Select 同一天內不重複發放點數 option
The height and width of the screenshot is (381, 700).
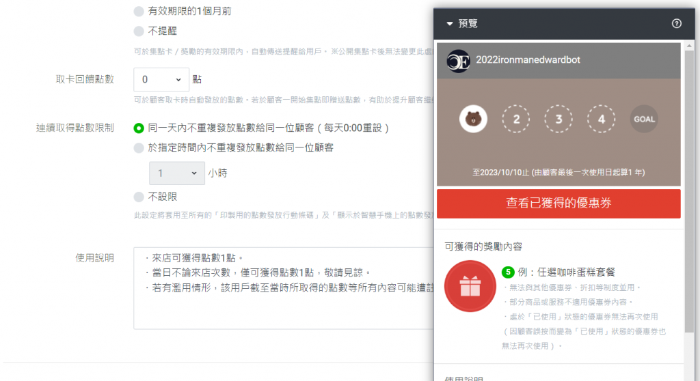(139, 128)
